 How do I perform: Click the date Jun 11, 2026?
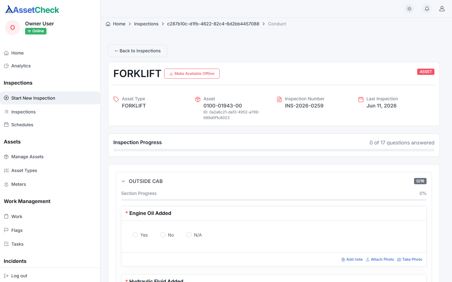(381, 106)
